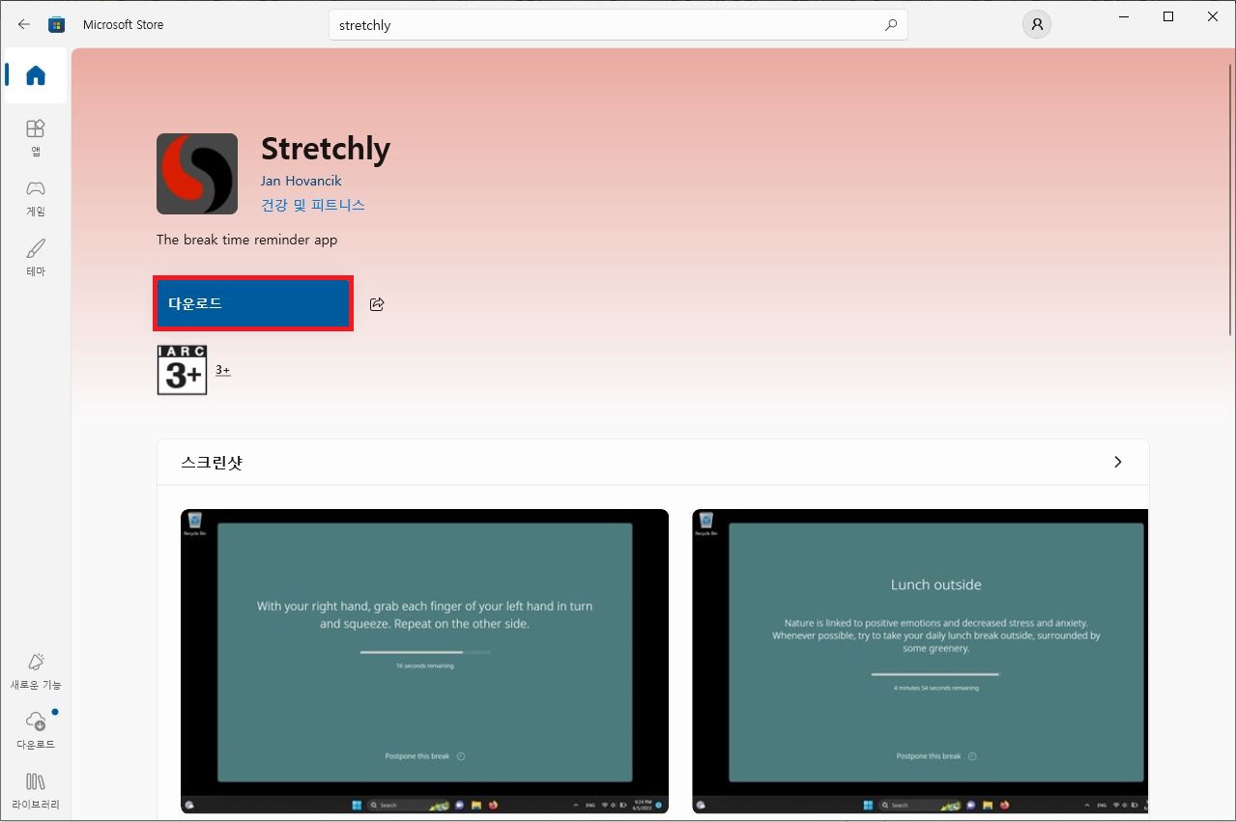The image size is (1236, 822).
Task: Open the Lunch outside screenshot thumbnail
Action: (920, 662)
